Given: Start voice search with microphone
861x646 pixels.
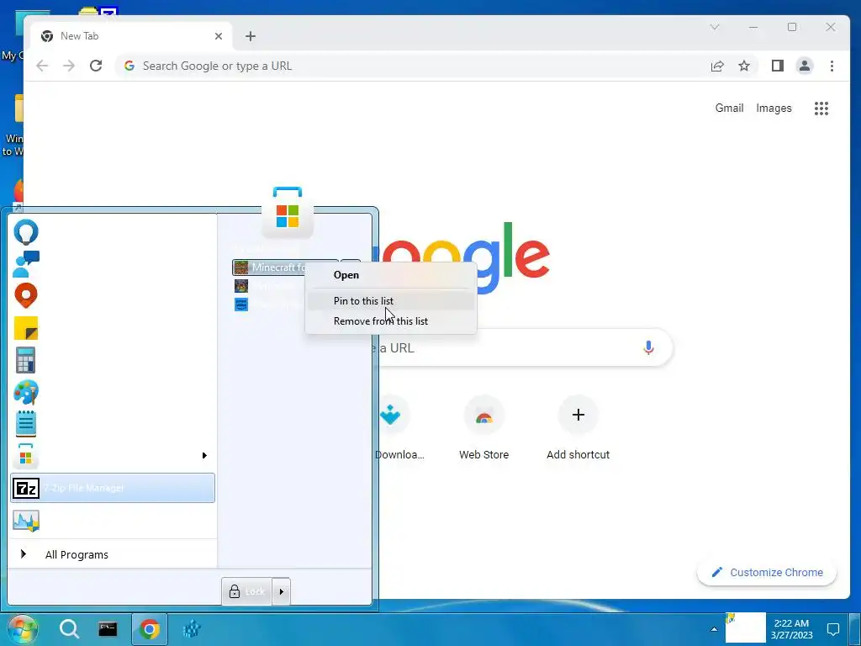Looking at the screenshot, I should [x=648, y=347].
